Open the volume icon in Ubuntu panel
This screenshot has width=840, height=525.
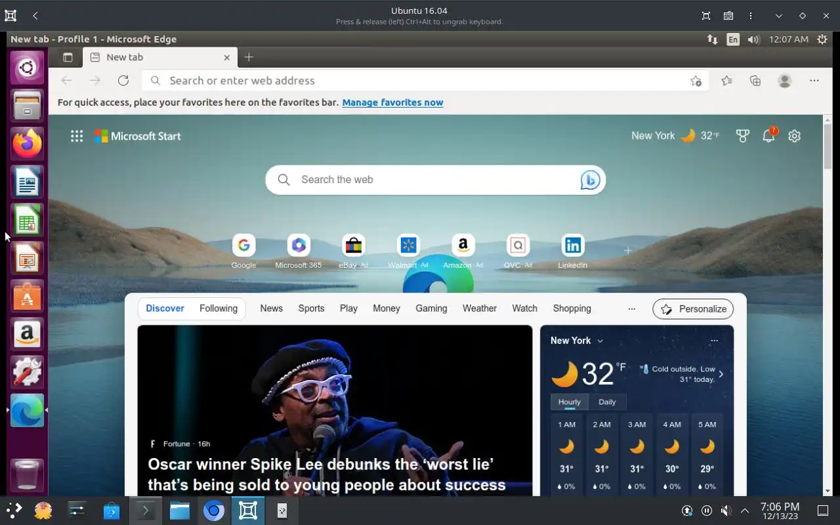(x=753, y=39)
